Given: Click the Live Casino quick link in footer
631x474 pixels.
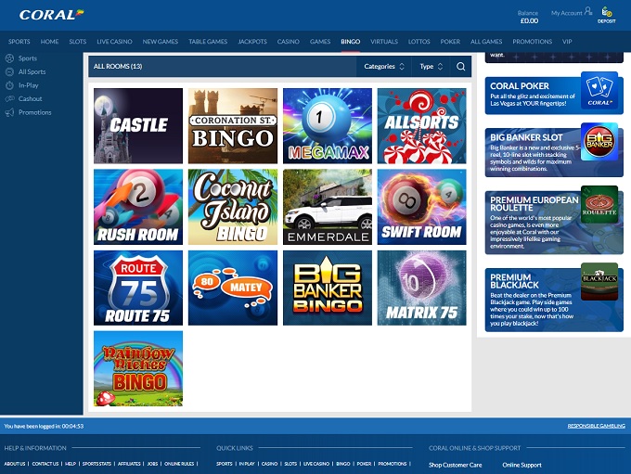Looking at the screenshot, I should click(x=315, y=464).
